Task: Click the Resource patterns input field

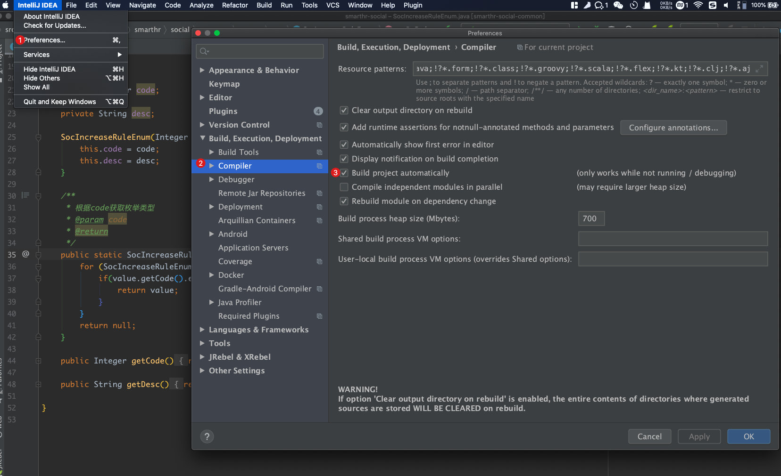Action: pos(590,69)
